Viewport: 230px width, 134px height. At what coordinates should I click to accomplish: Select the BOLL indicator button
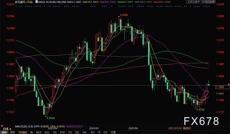tap(47, 133)
